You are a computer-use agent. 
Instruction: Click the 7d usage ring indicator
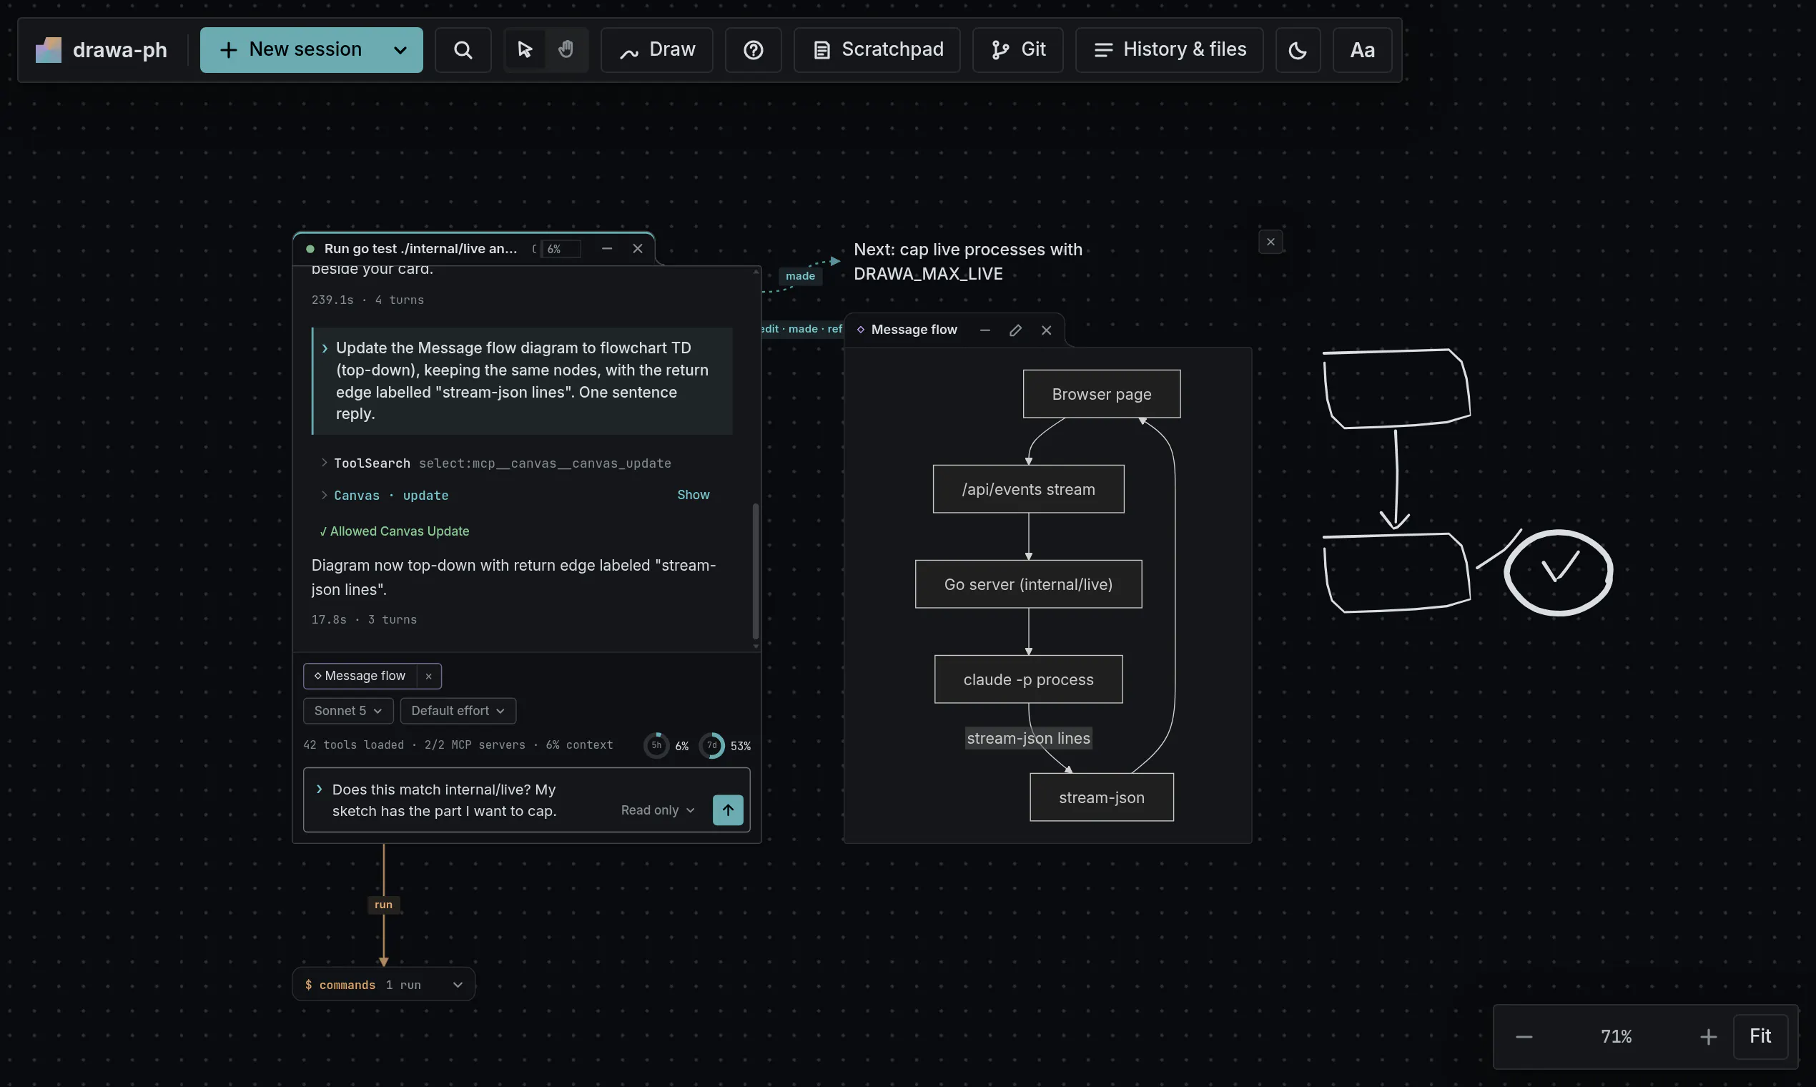tap(712, 745)
